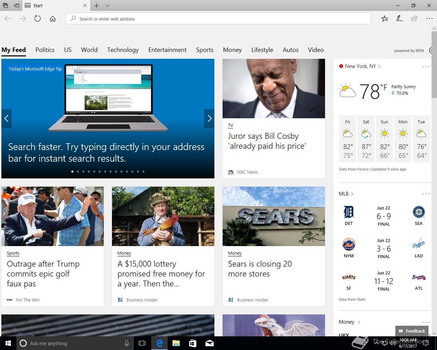The image size is (437, 350).
Task: Show tab previews chevron
Action: pyautogui.click(x=107, y=5)
